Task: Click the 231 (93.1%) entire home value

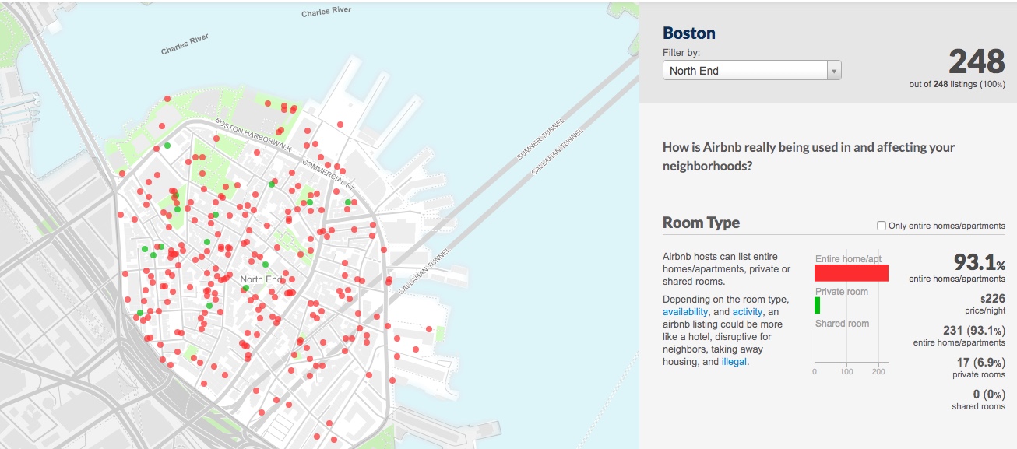Action: click(974, 331)
